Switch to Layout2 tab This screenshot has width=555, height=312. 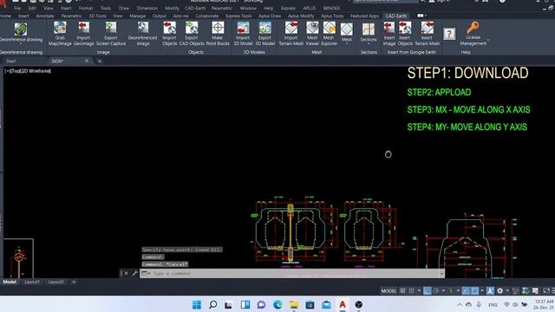(x=55, y=282)
